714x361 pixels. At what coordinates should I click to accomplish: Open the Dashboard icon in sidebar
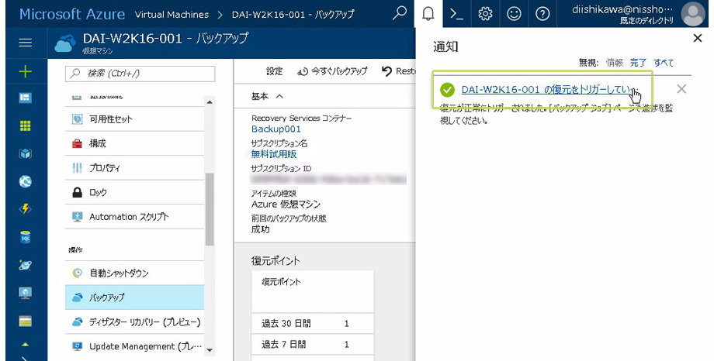tap(26, 98)
